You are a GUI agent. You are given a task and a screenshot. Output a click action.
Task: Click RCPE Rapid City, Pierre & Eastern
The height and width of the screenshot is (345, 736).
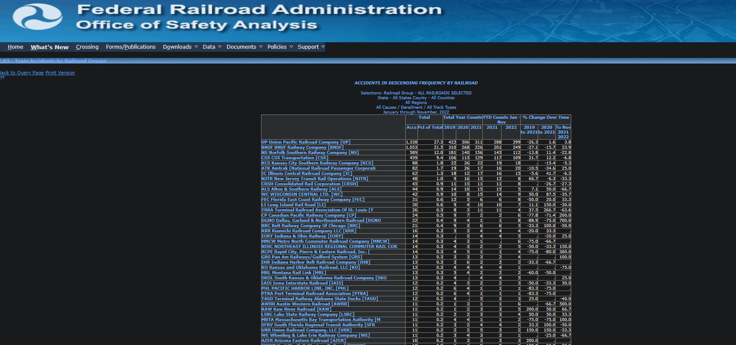[x=315, y=252]
